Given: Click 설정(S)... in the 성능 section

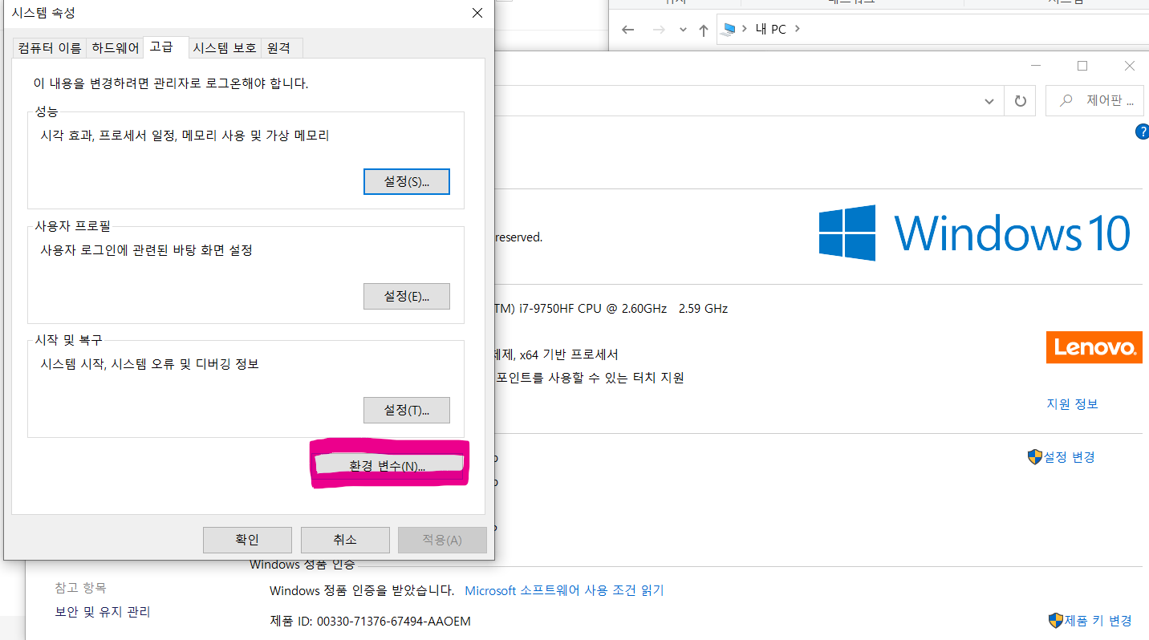Looking at the screenshot, I should pyautogui.click(x=407, y=181).
